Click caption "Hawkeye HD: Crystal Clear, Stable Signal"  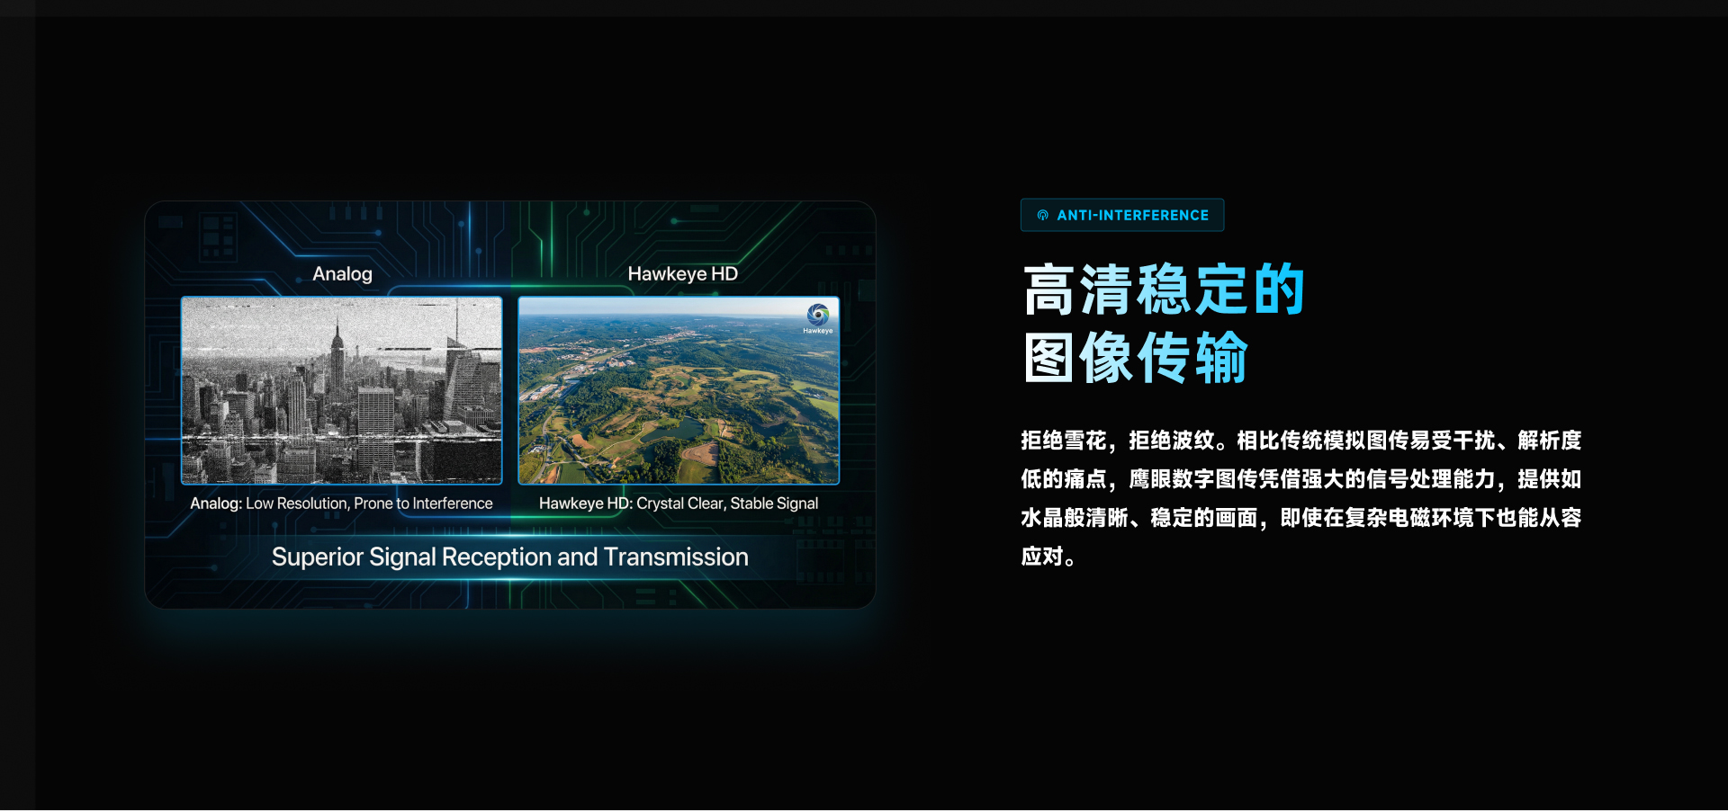coord(678,504)
